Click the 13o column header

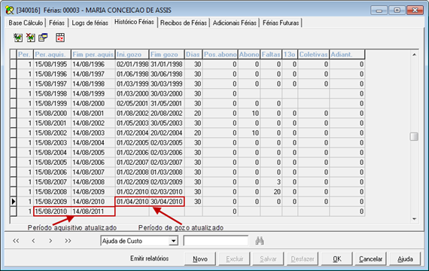tap(290, 54)
